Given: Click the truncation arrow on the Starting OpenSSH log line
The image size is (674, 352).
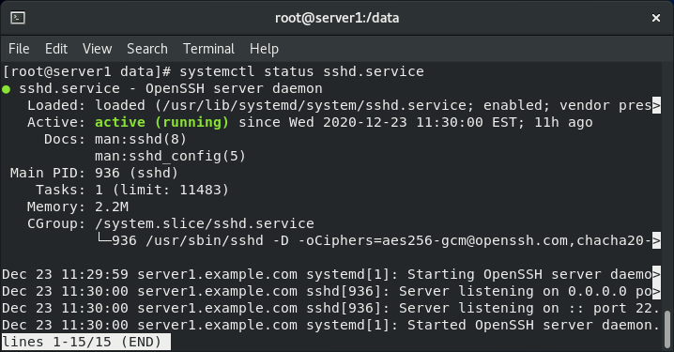Looking at the screenshot, I should pos(656,274).
